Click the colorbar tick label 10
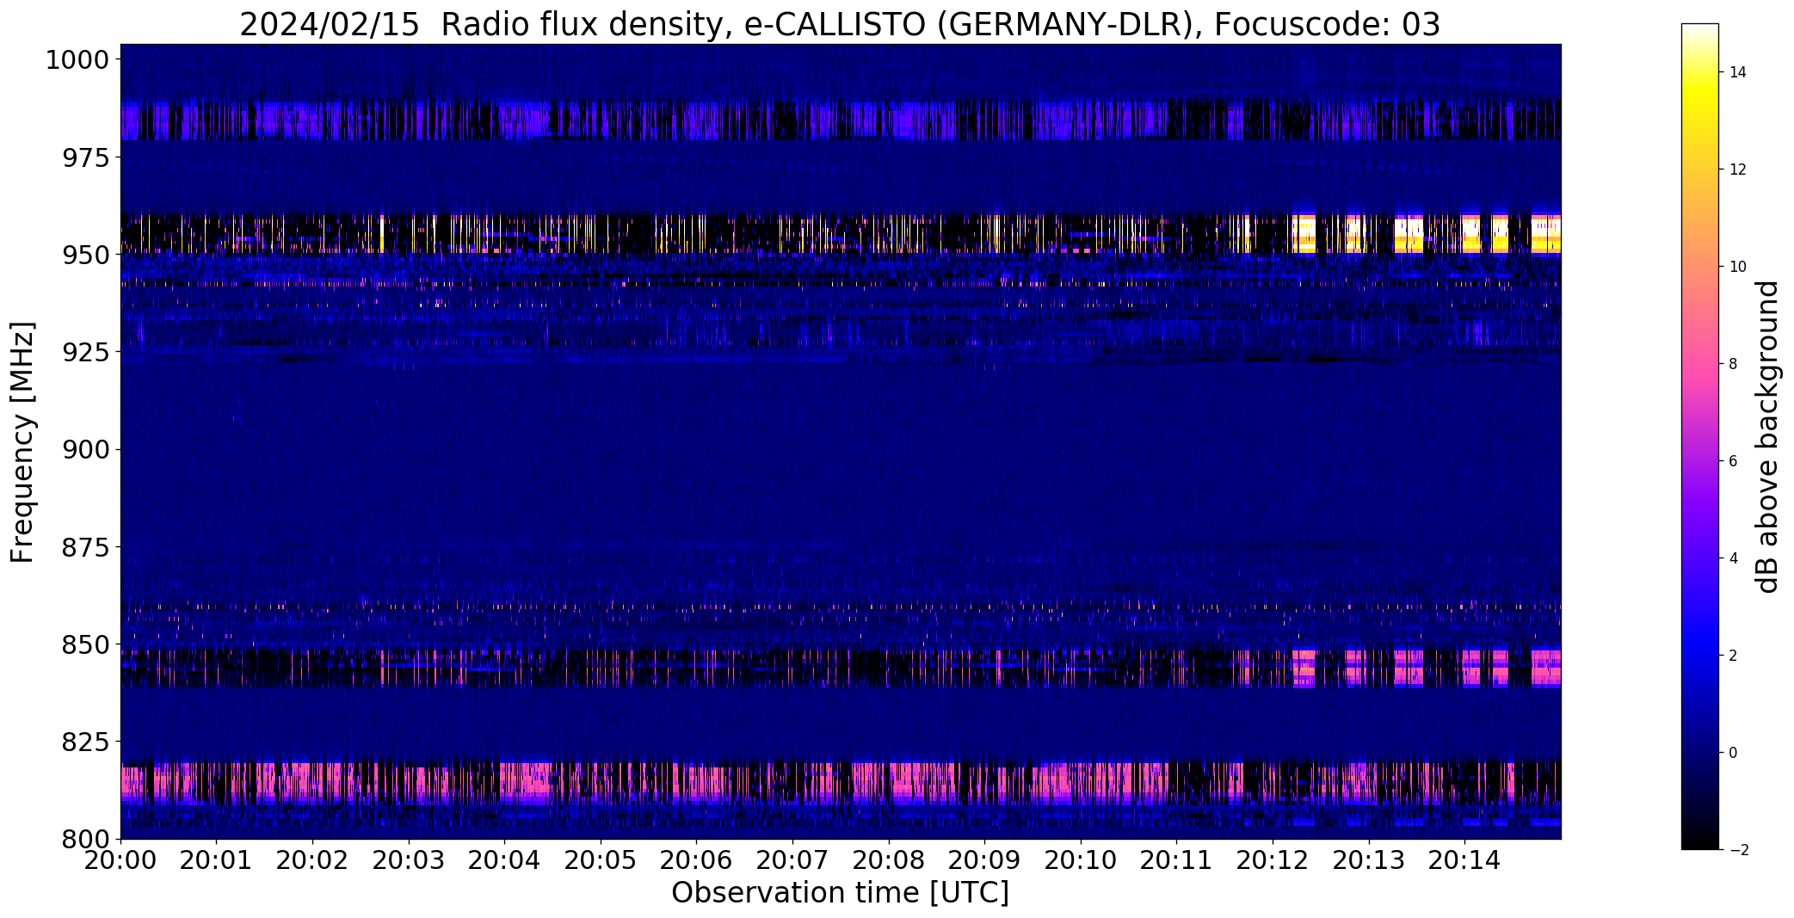The width and height of the screenshot is (1794, 918). 1737,267
